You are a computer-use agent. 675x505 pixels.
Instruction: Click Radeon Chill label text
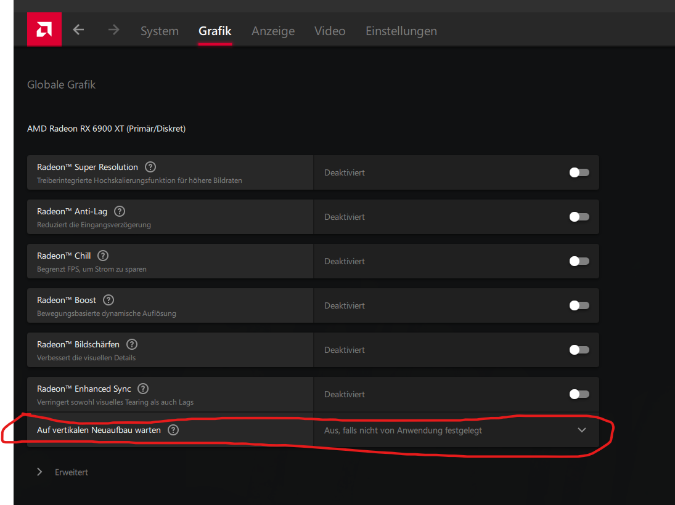pos(63,256)
